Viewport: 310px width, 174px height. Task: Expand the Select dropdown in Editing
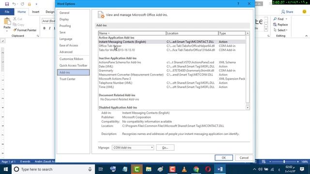[x=287, y=30]
